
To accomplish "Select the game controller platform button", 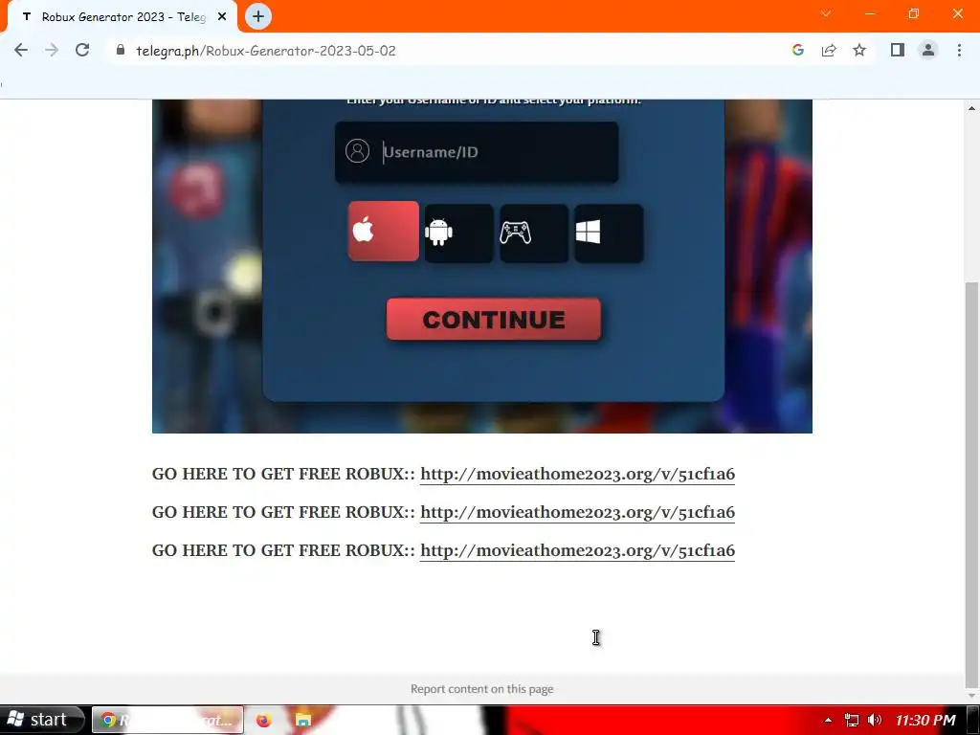I will pyautogui.click(x=534, y=234).
